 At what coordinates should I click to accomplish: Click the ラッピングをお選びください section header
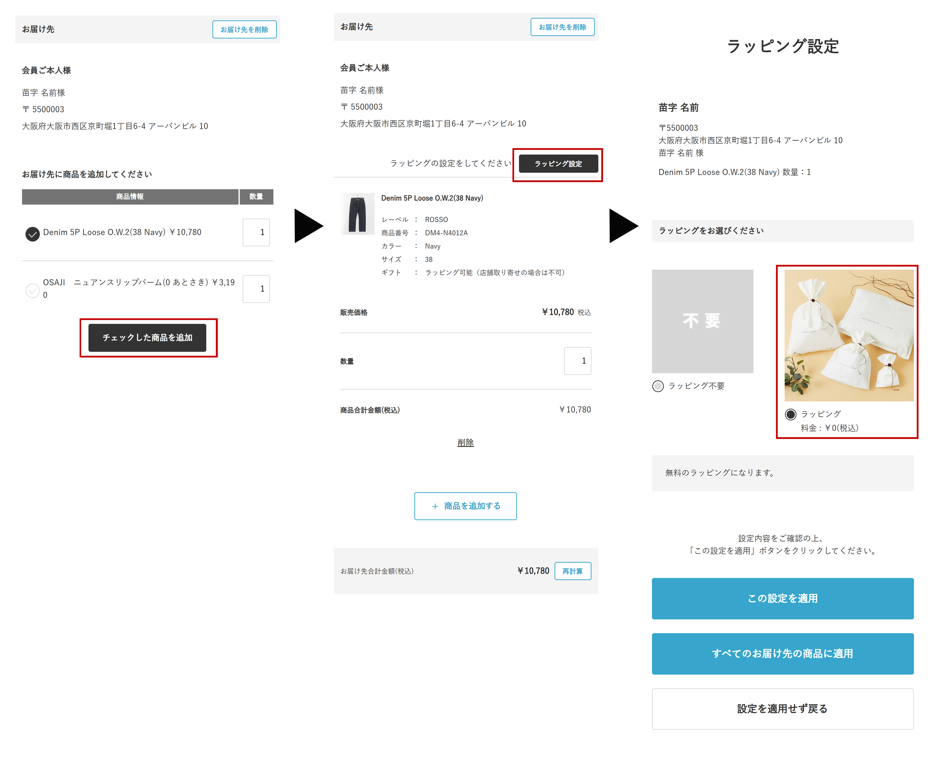coord(783,231)
